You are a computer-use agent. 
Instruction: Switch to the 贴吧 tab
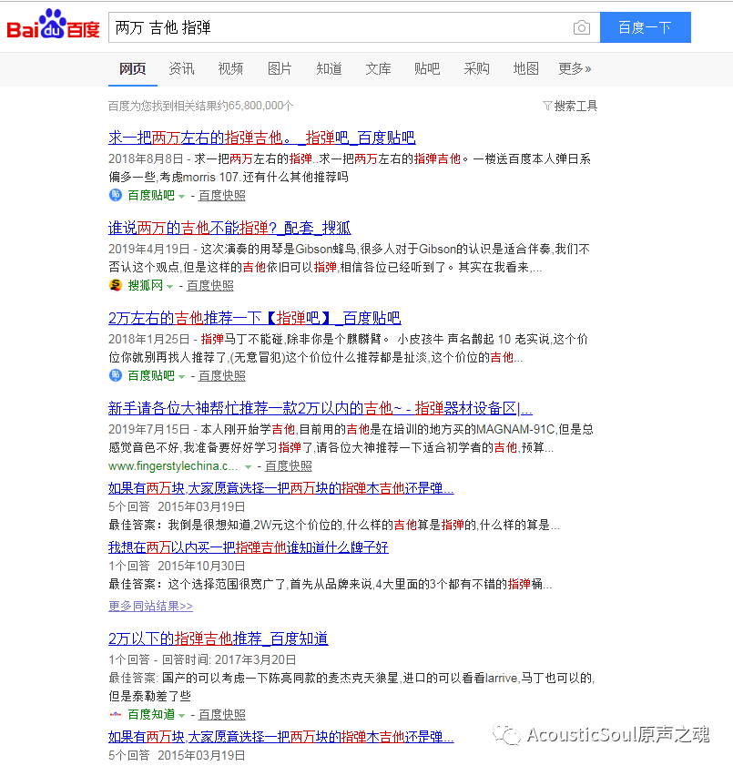(x=427, y=69)
